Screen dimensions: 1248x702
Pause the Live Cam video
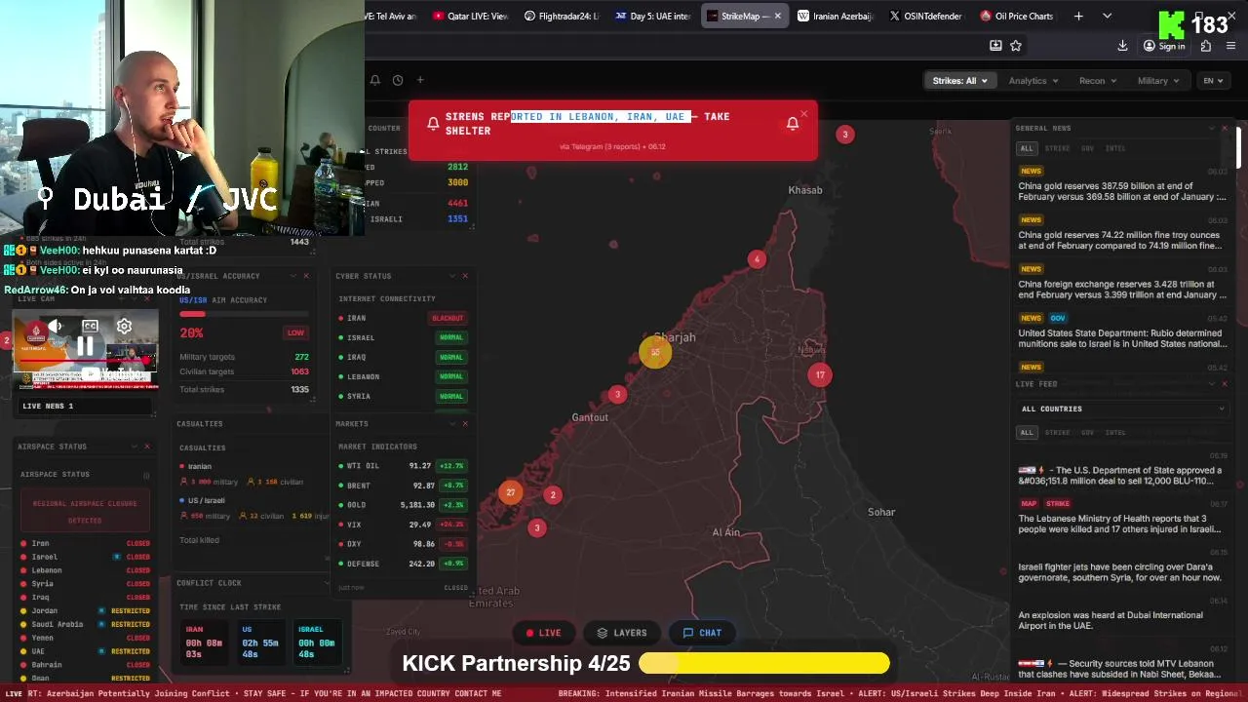click(85, 346)
